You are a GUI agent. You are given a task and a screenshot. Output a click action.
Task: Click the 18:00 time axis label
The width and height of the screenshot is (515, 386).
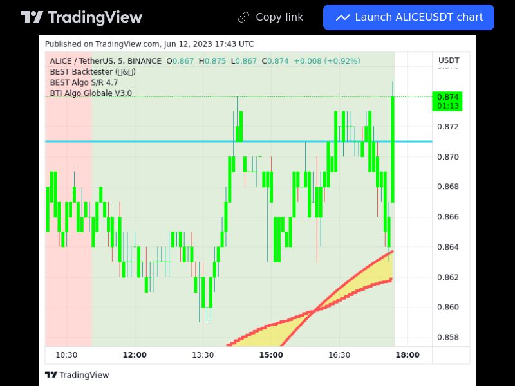[407, 355]
